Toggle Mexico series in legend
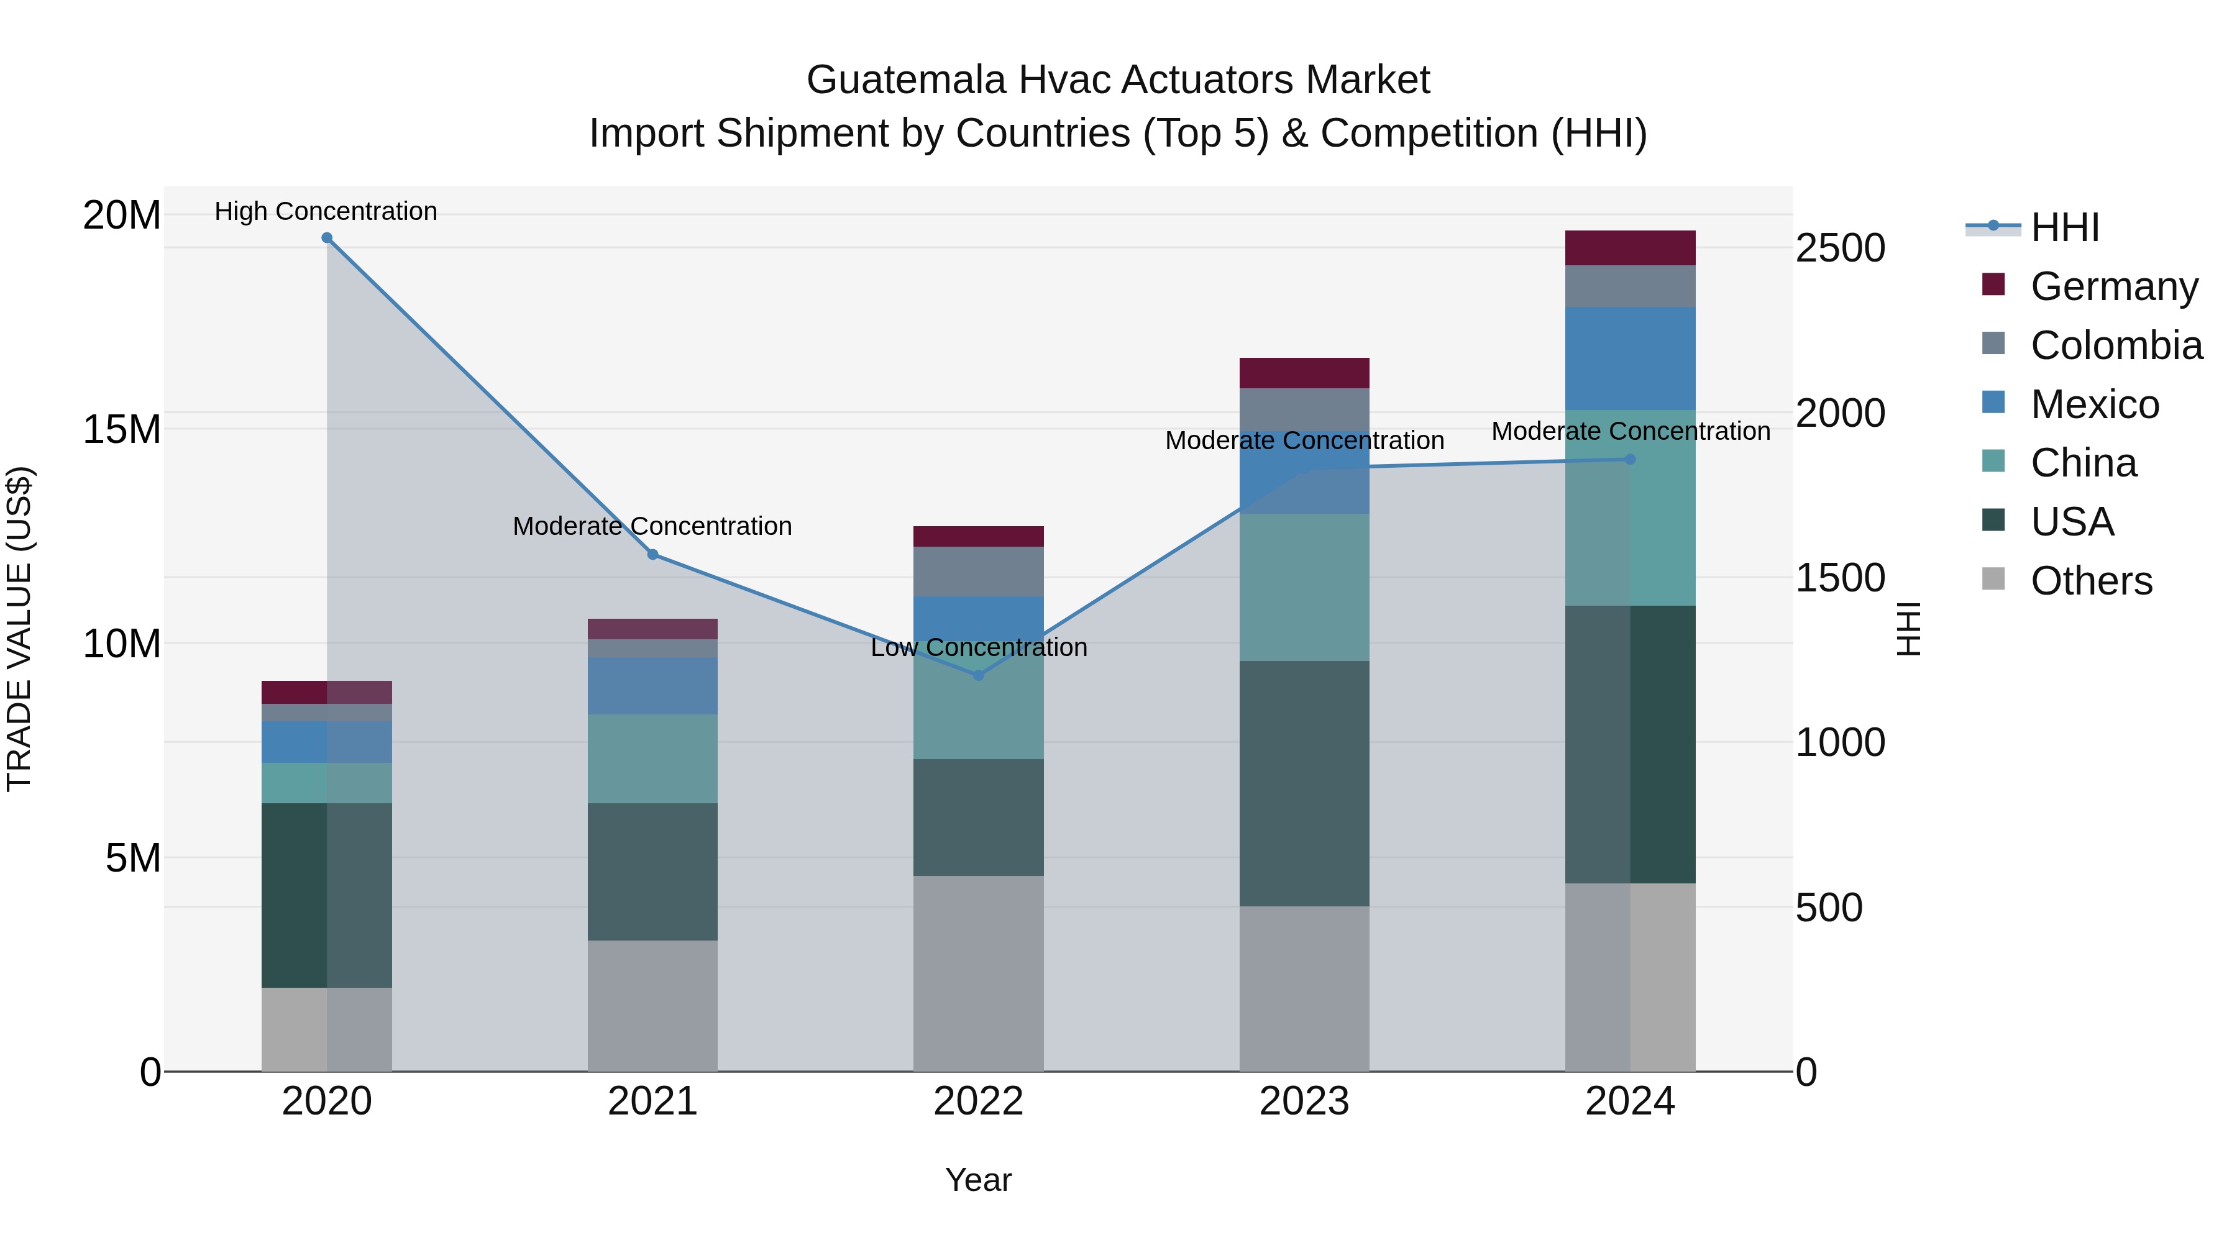This screenshot has height=1258, width=2237. tap(2070, 404)
